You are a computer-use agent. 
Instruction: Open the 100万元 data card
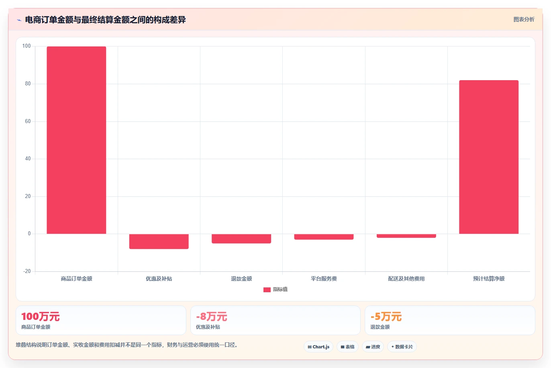[101, 320]
